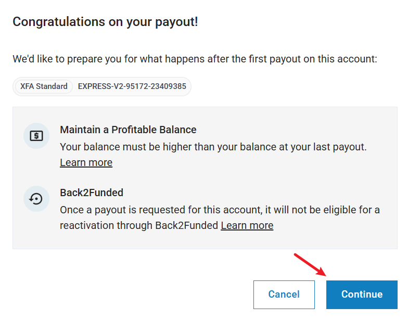Click the Maintain a Profitable Balance heading
This screenshot has height=320, width=408.
[128, 130]
